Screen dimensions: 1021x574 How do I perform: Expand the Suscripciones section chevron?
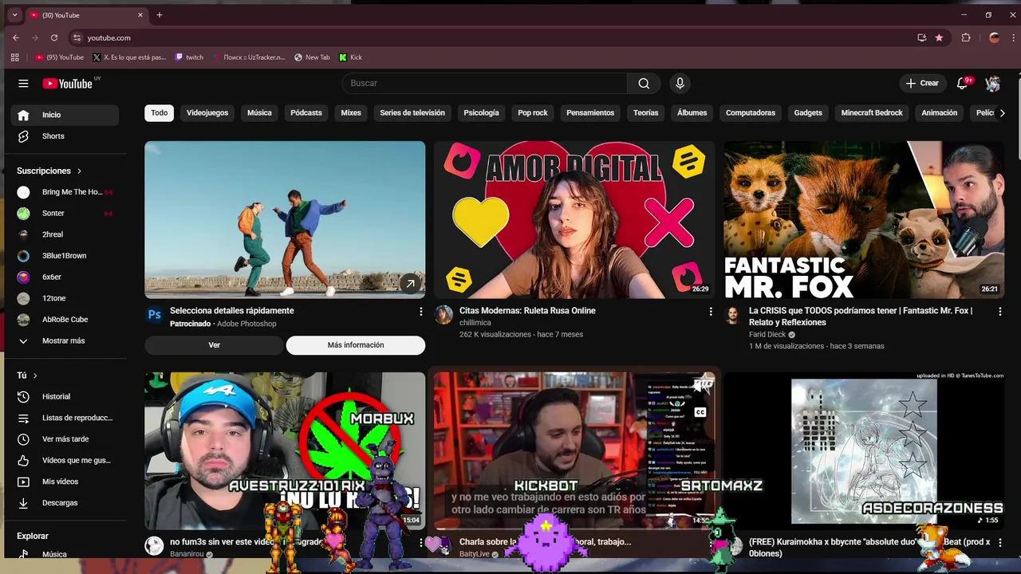(x=79, y=171)
